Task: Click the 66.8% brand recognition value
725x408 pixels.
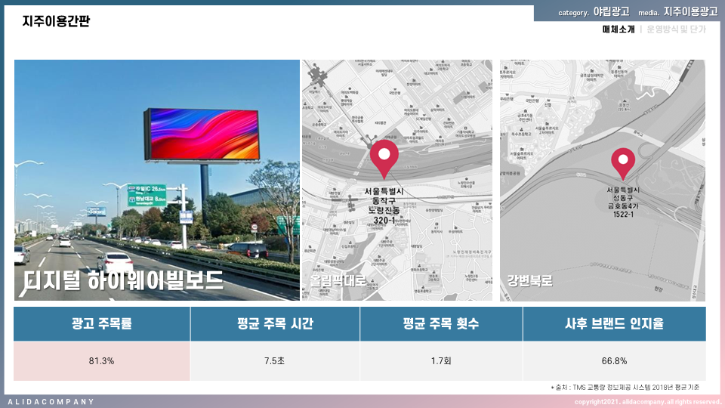Action: (x=614, y=361)
